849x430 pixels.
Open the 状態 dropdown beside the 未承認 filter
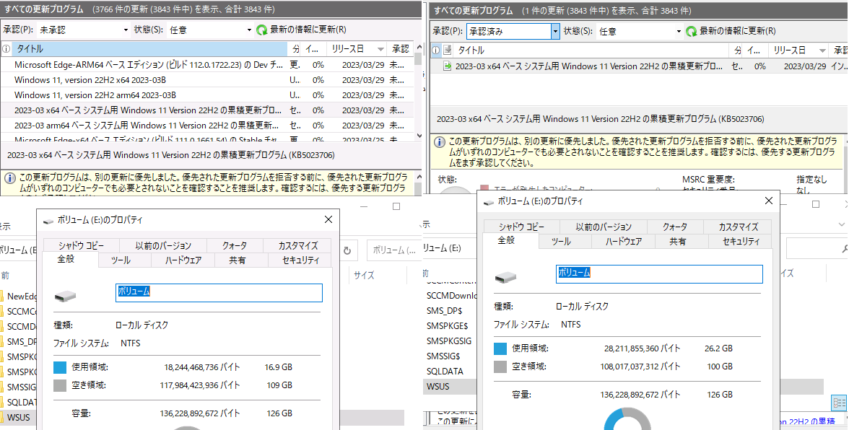[x=210, y=30]
